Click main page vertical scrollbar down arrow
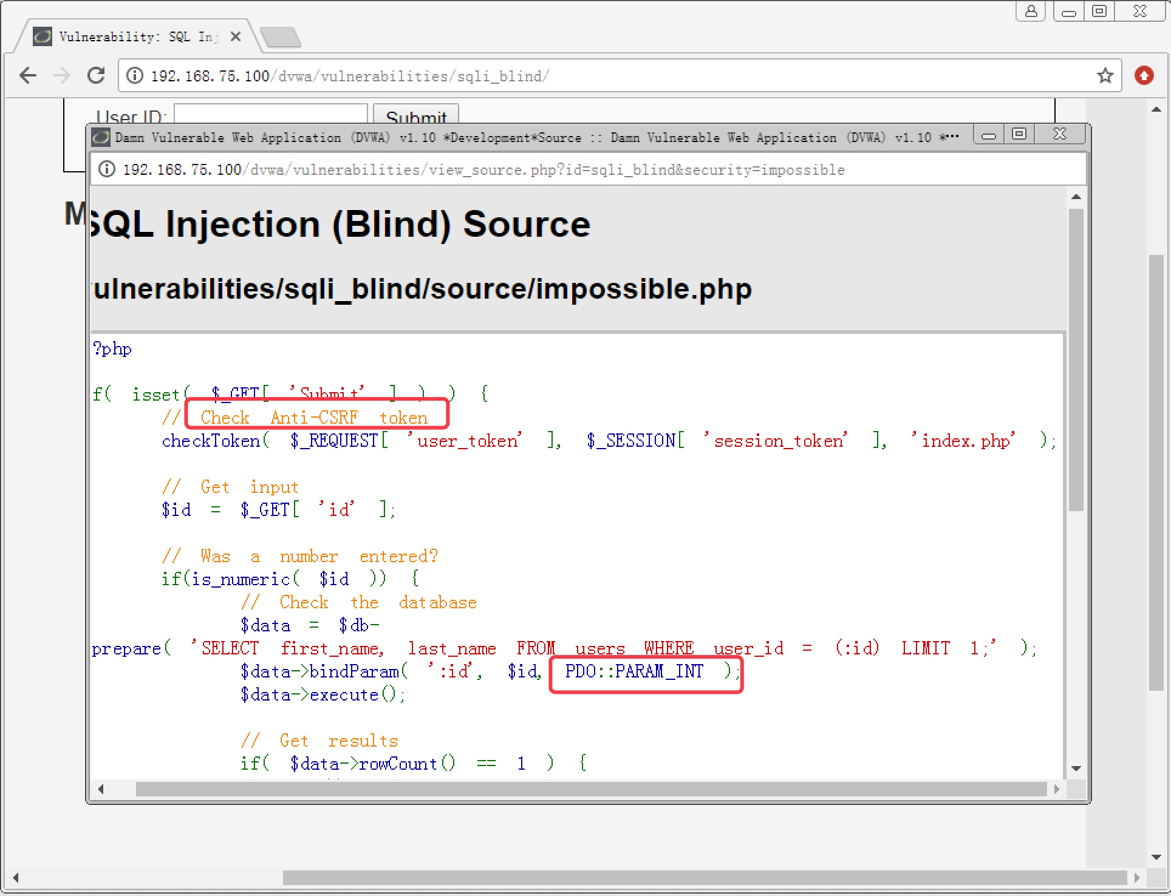The image size is (1171, 896). [x=1156, y=857]
